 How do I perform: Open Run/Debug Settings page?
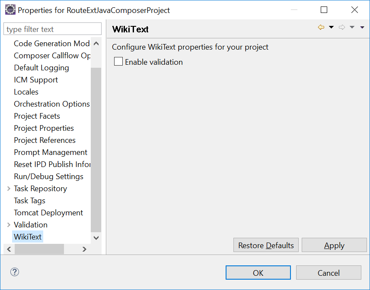[48, 177]
